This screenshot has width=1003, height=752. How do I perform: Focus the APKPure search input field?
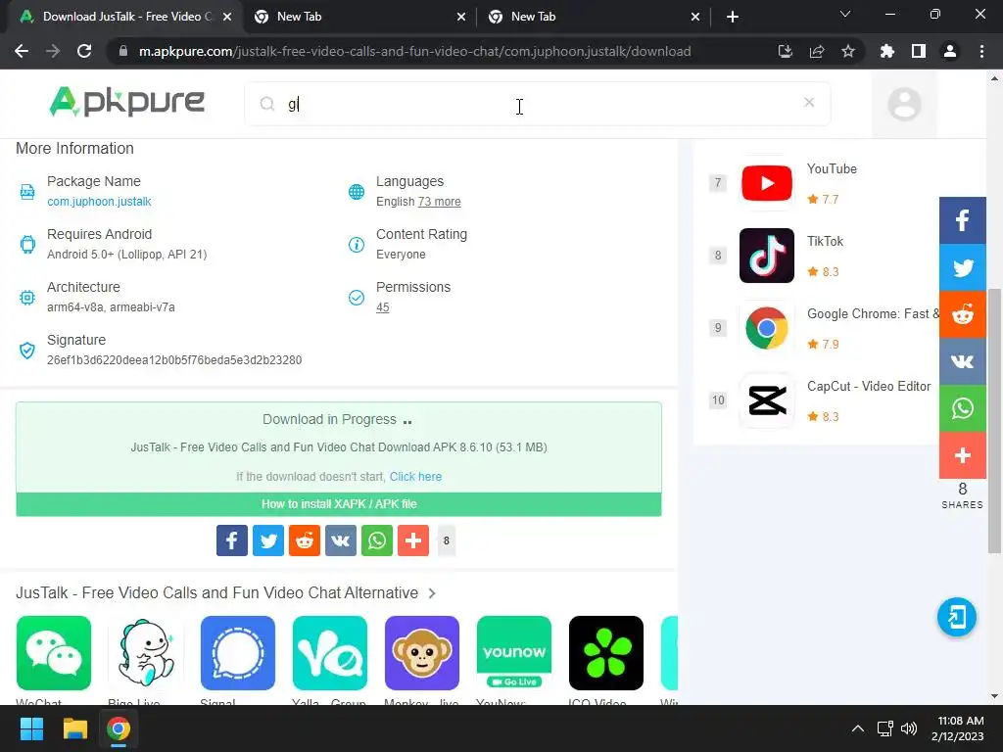click(538, 104)
